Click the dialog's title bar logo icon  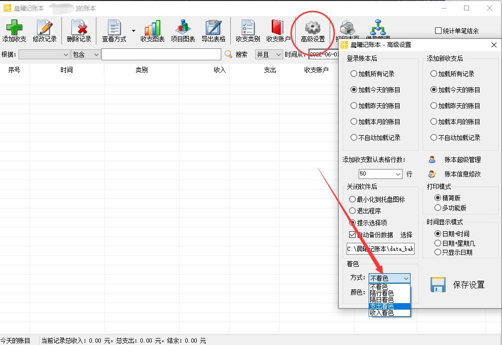tap(344, 45)
